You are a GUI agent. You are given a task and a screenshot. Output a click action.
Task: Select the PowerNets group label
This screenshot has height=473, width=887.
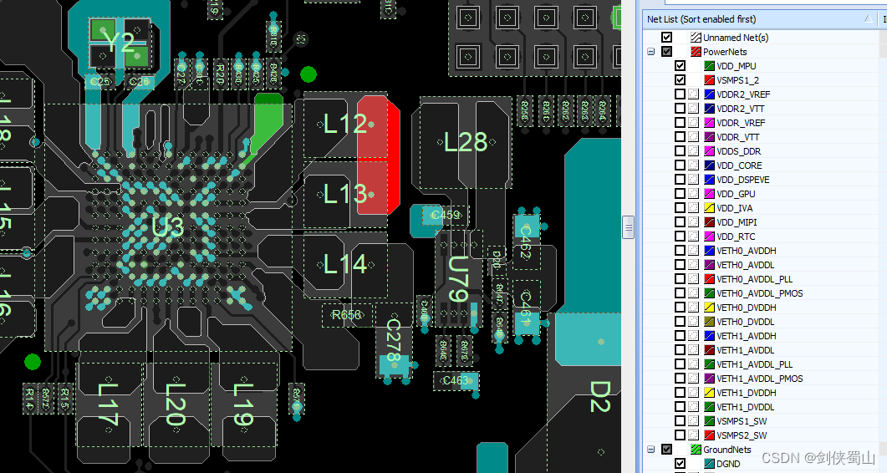click(725, 52)
